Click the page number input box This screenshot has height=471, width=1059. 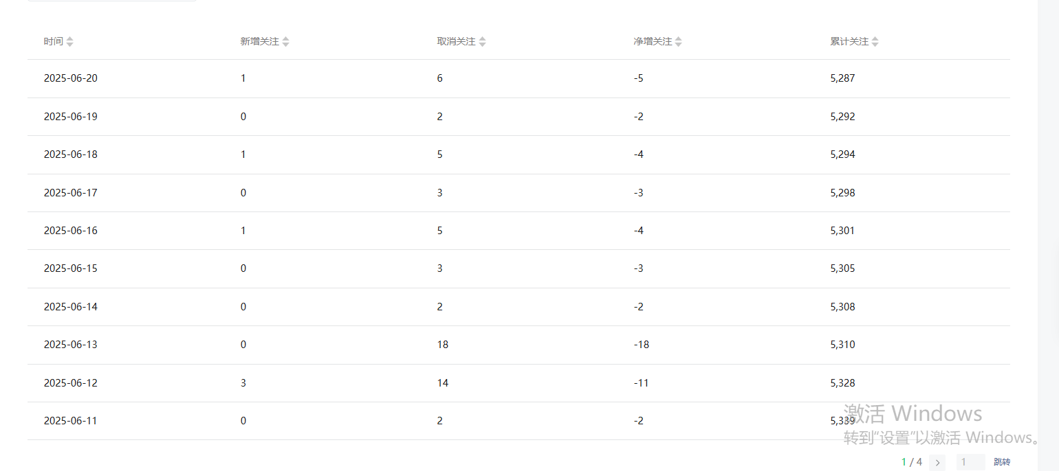[971, 463]
